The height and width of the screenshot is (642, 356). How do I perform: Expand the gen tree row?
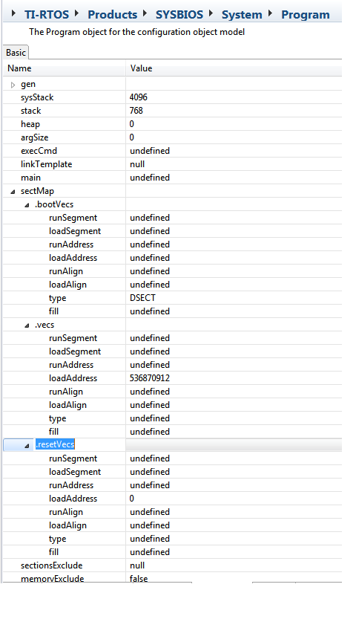[13, 85]
